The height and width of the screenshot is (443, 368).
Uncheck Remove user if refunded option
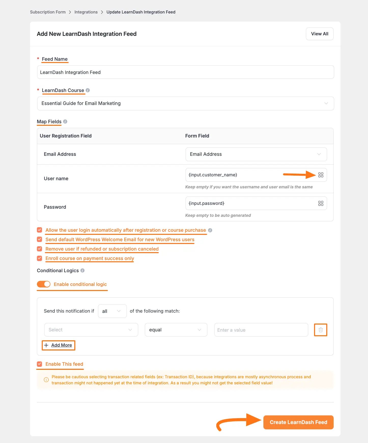[39, 249]
